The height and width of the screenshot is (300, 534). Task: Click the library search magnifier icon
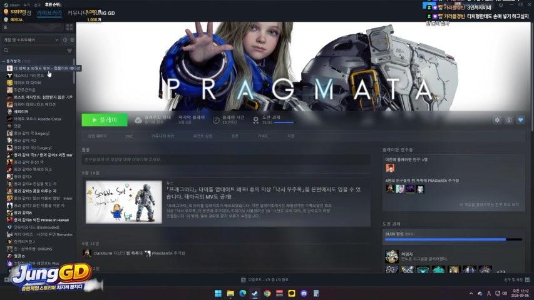[x=6, y=51]
